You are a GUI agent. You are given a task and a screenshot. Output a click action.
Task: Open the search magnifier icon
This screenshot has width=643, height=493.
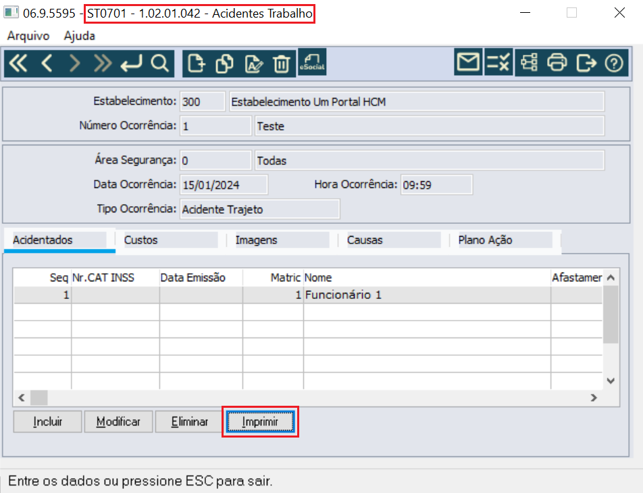159,64
